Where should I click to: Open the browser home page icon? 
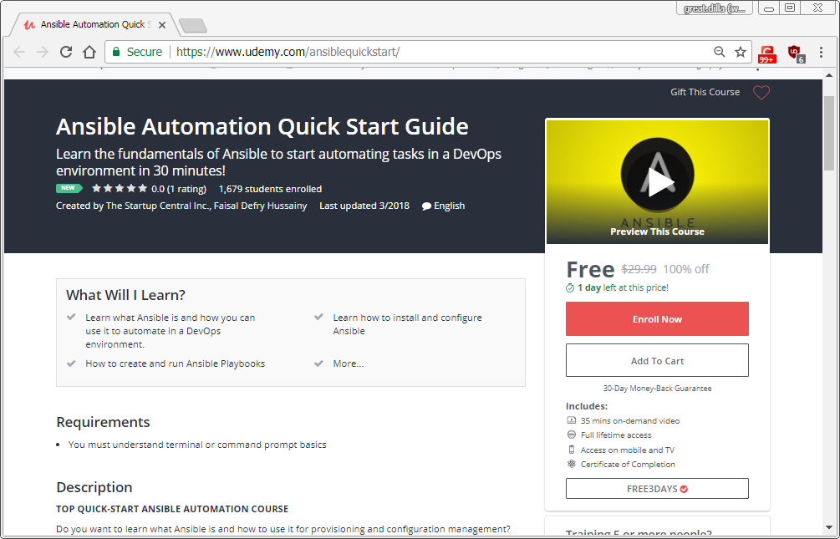click(89, 52)
